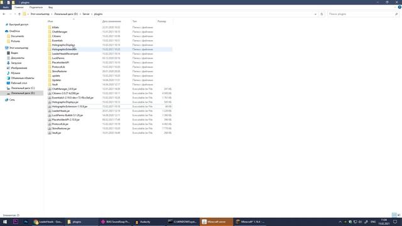
Task: Open address bar history dropdown
Action: pos(315,14)
